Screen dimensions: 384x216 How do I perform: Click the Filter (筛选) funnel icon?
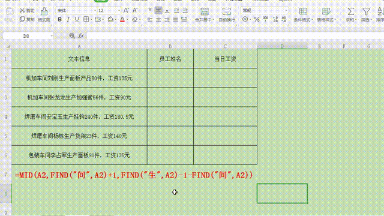coord(366,11)
